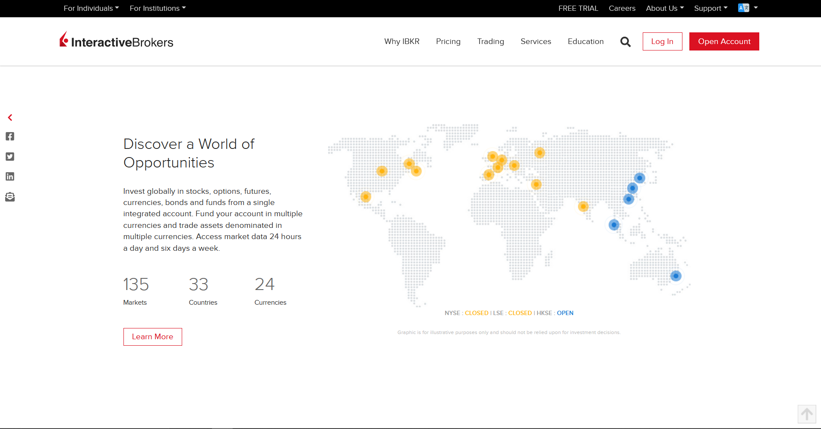Expand the Support dropdown

710,8
